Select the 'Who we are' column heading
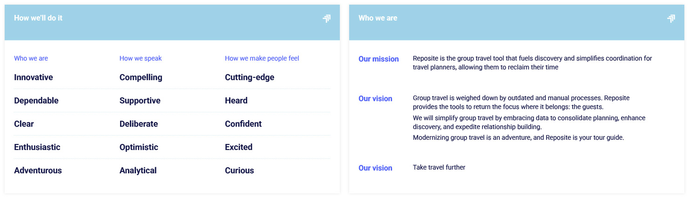 31,58
